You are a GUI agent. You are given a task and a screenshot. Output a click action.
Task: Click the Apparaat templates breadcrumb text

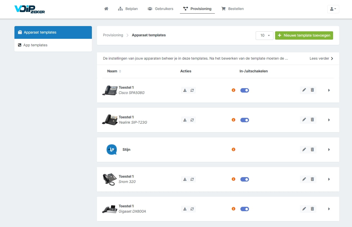tap(149, 35)
